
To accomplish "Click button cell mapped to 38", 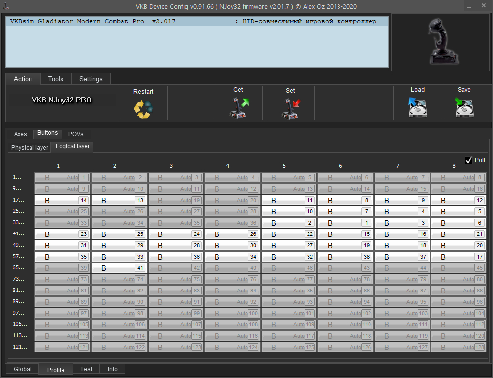I will [345, 257].
